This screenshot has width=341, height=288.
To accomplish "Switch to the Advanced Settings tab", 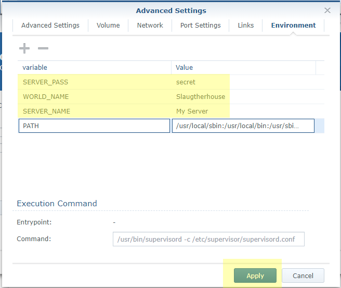I will (x=50, y=26).
